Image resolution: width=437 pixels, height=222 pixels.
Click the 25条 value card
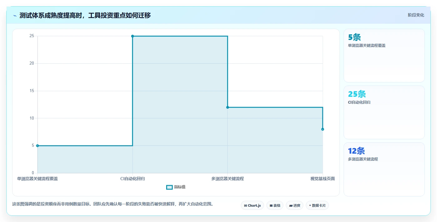[x=384, y=112]
